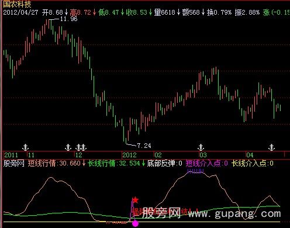The height and width of the screenshot is (228, 290).
Task: Select the 11 month label on the time axis
Action: [x=31, y=155]
